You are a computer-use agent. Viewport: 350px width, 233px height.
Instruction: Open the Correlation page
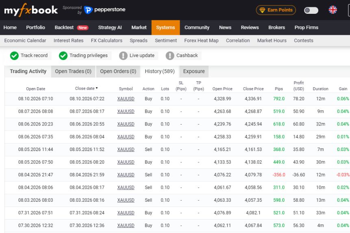(238, 41)
